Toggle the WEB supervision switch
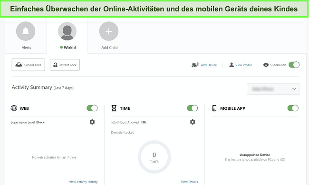 92,108
